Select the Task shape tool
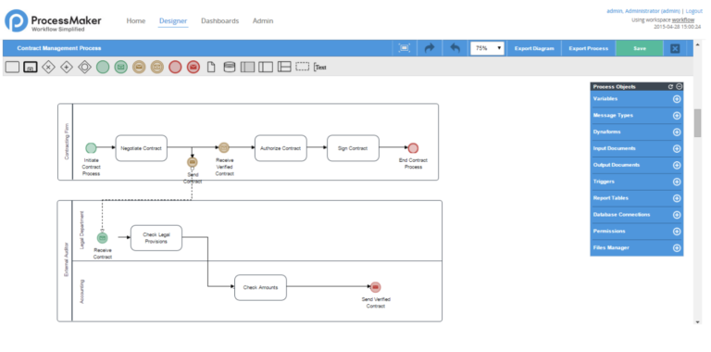The image size is (711, 352). click(12, 67)
